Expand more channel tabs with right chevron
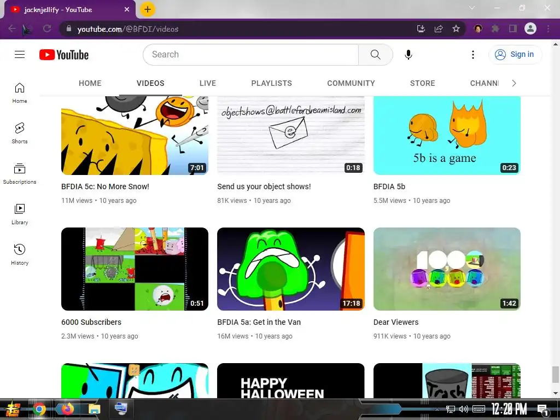The width and height of the screenshot is (560, 420). (x=514, y=83)
